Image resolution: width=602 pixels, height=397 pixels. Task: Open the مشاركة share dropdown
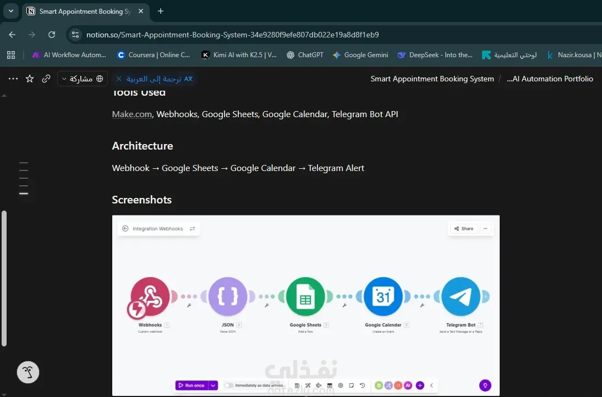click(83, 79)
